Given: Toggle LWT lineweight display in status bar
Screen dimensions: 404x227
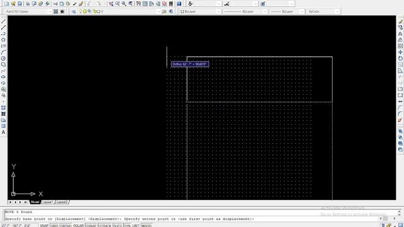Looking at the screenshot, I should pyautogui.click(x=136, y=226).
